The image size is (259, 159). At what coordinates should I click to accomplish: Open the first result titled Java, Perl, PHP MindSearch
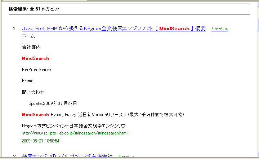pos(114,28)
